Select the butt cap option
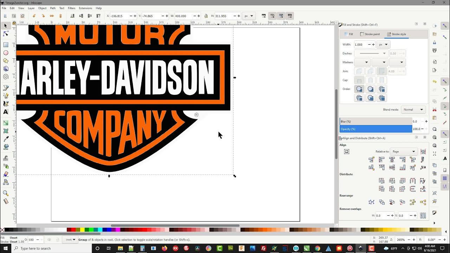This screenshot has height=253, width=450. 359,80
